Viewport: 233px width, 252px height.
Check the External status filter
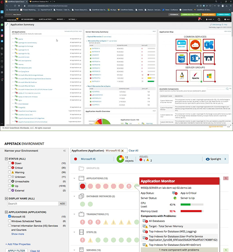pyautogui.click(x=9, y=190)
